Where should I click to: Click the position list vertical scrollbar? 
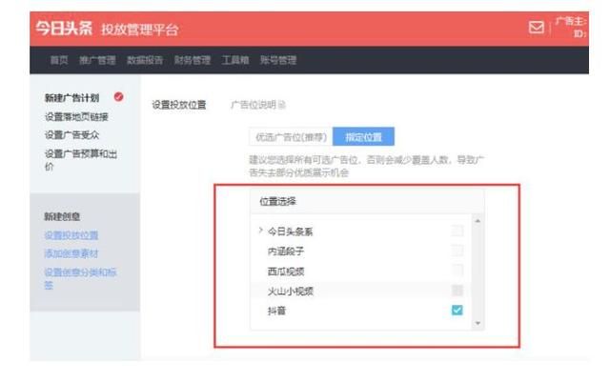(x=477, y=272)
